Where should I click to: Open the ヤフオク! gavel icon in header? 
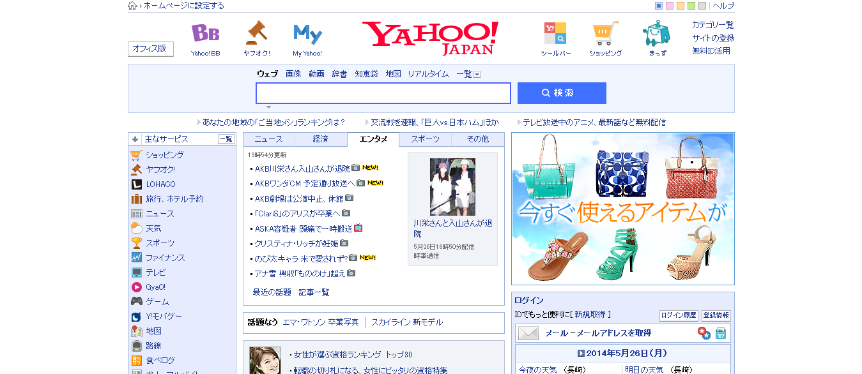256,33
